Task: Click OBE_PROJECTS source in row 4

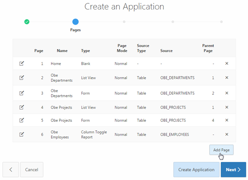Action: click(x=173, y=107)
